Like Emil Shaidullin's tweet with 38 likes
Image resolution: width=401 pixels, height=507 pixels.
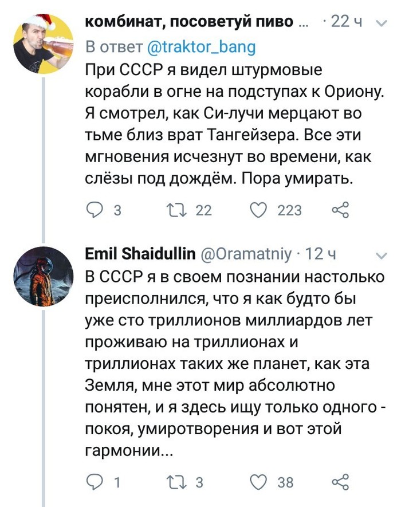(x=260, y=482)
